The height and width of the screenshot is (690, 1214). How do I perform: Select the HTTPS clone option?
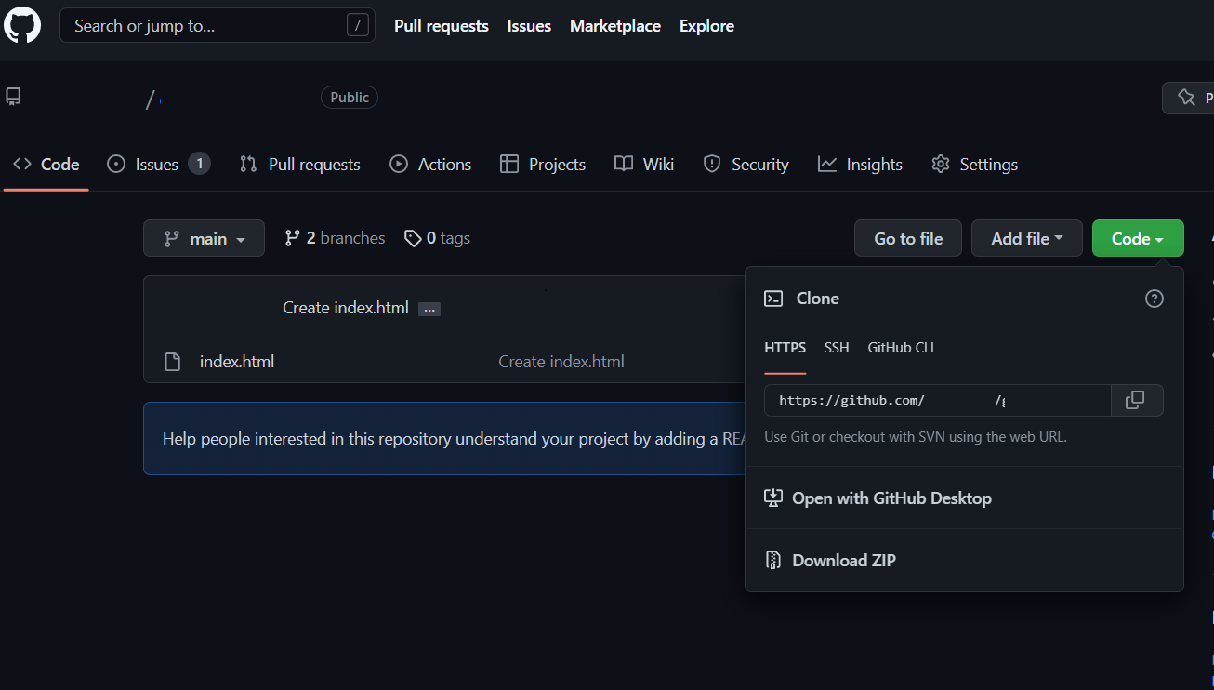pos(785,348)
